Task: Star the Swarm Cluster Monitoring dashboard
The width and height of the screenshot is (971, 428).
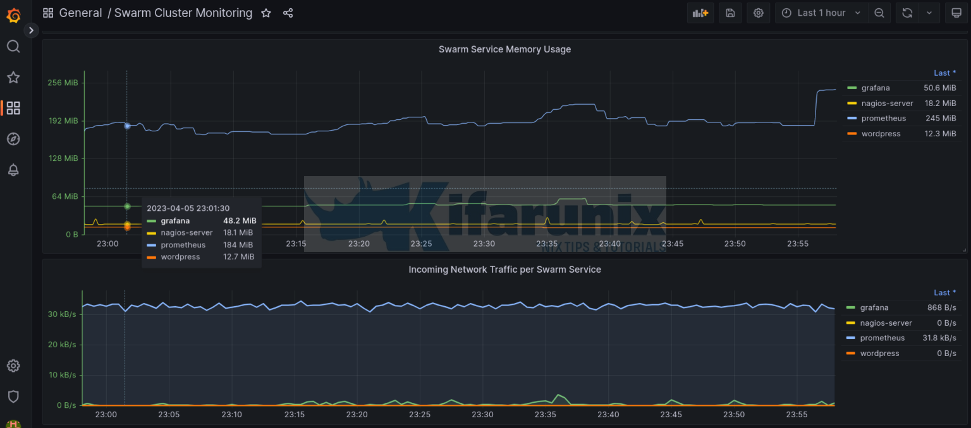Action: pyautogui.click(x=266, y=13)
